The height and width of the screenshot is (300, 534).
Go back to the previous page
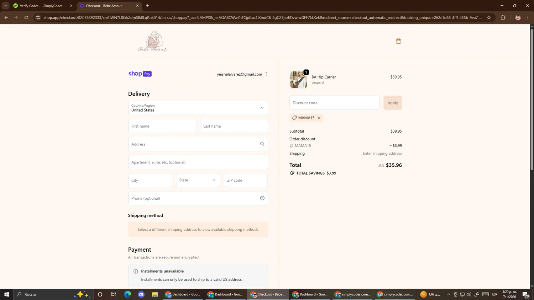tap(6, 17)
